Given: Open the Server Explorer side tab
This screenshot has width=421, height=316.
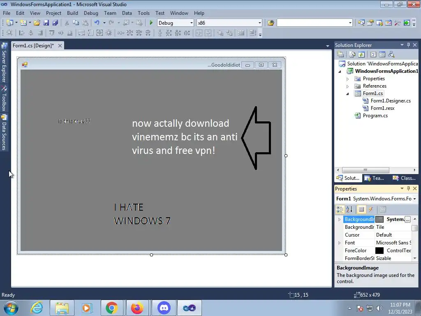Looking at the screenshot, I should (x=4, y=63).
